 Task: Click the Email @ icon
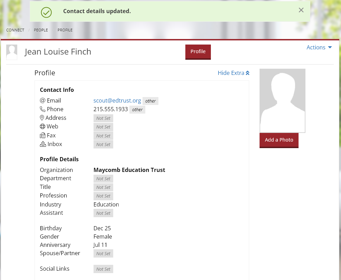(42, 100)
